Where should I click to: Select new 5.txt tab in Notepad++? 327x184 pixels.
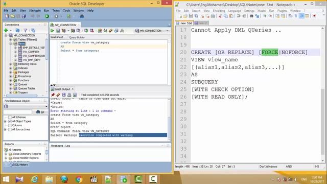(184, 23)
